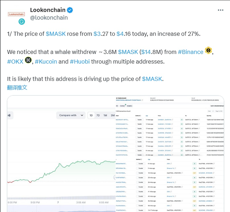
Task: Click the OKX logo emoji after #OKX
Action: tap(28, 60)
